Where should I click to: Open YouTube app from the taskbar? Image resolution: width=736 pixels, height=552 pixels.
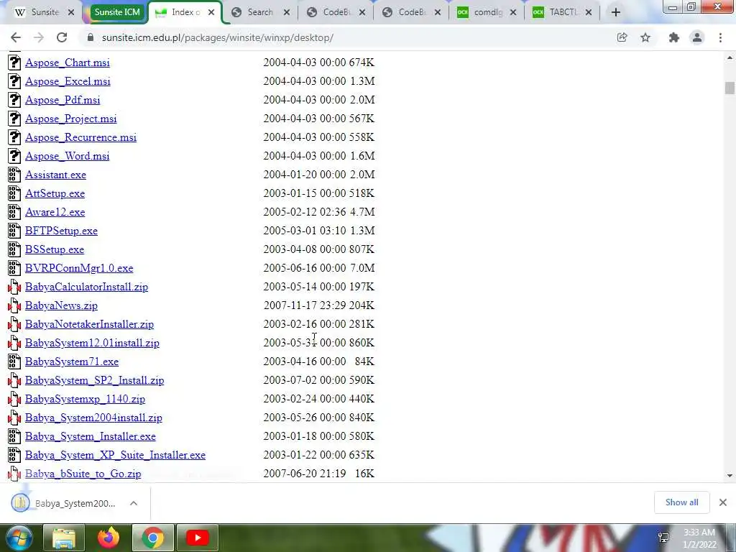198,538
